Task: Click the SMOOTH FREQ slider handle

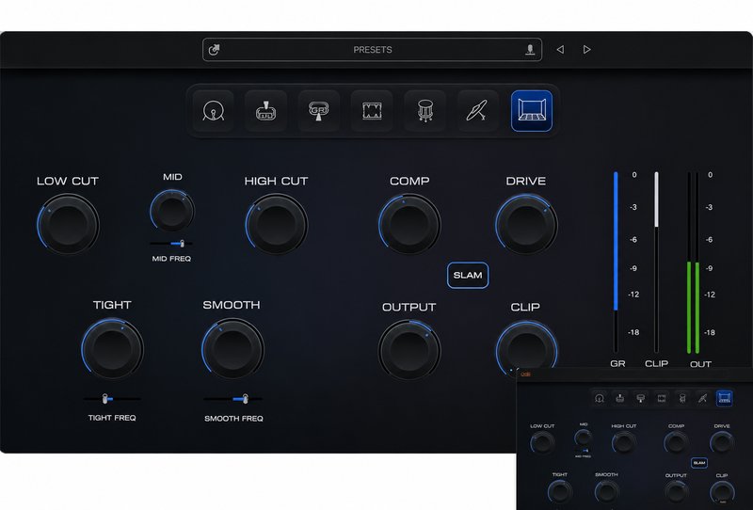Action: point(245,399)
